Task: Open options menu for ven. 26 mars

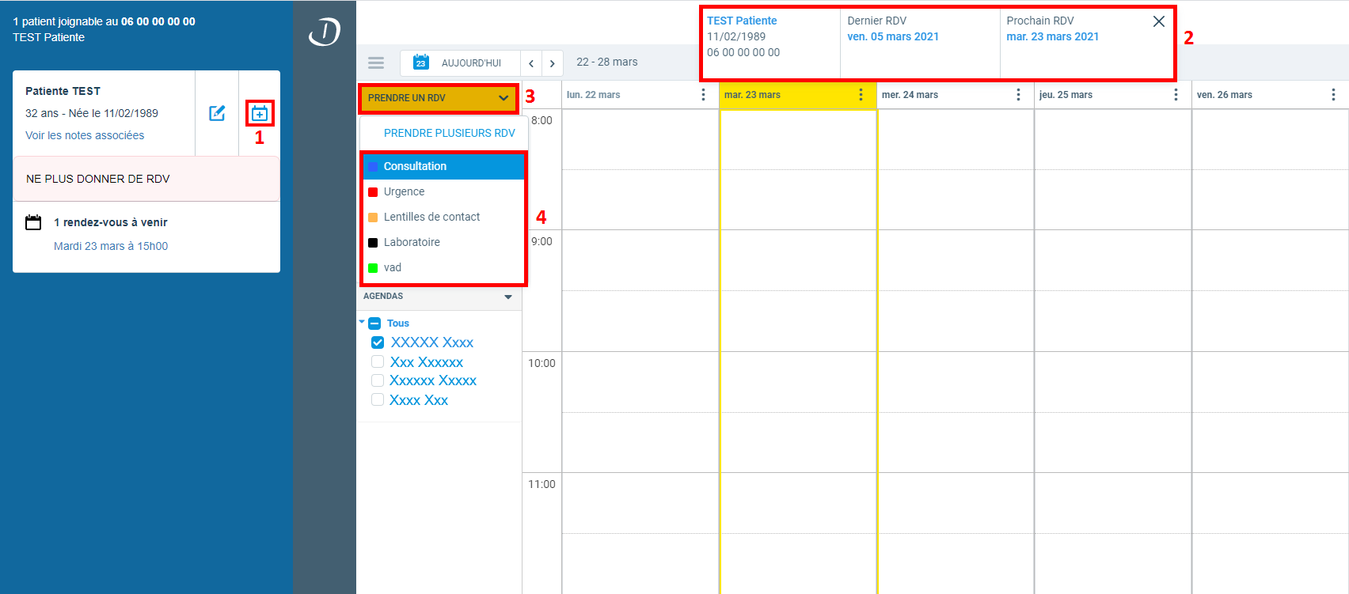Action: click(1333, 95)
